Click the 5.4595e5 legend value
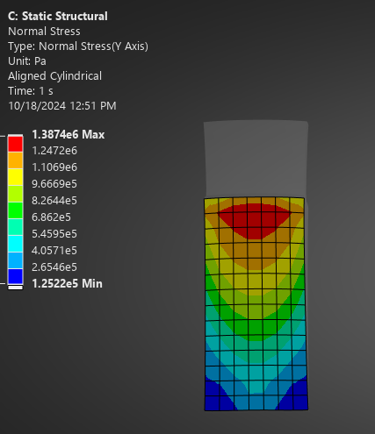375x434 pixels. pos(54,234)
